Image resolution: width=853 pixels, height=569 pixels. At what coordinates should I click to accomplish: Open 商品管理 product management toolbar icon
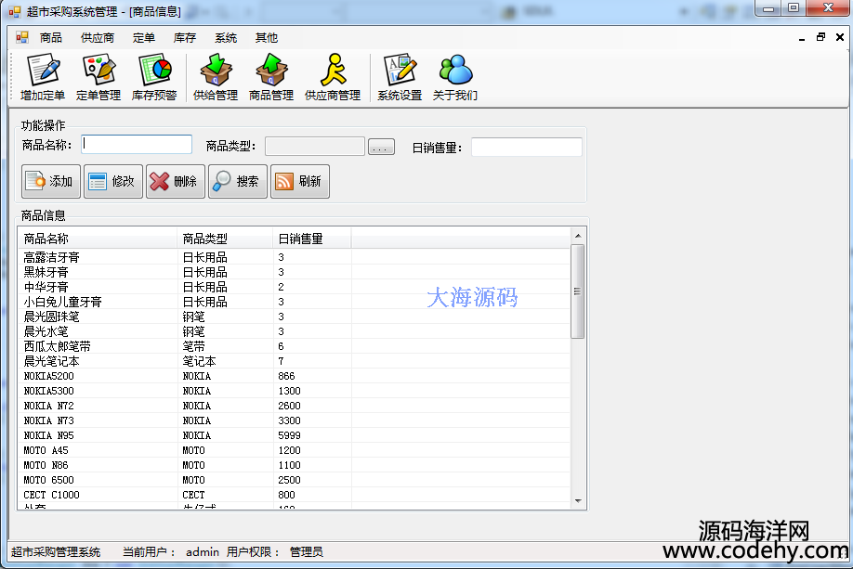271,77
